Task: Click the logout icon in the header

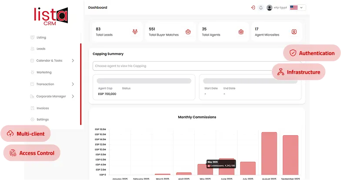Action: (x=253, y=7)
